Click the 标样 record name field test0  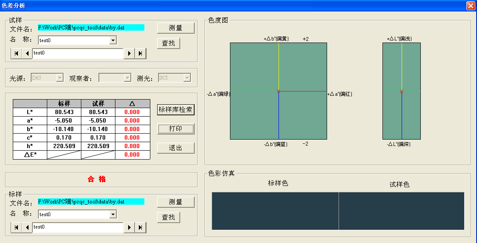[x=78, y=227]
